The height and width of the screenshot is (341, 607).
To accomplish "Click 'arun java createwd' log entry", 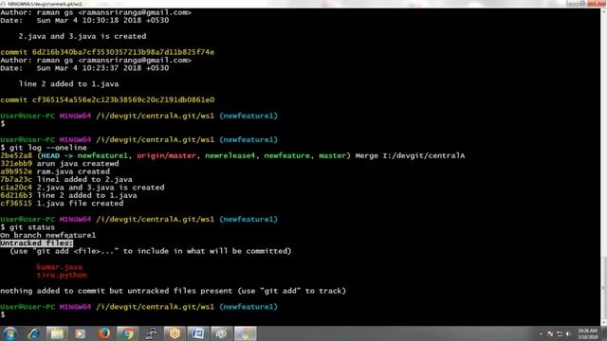I will pos(78,164).
